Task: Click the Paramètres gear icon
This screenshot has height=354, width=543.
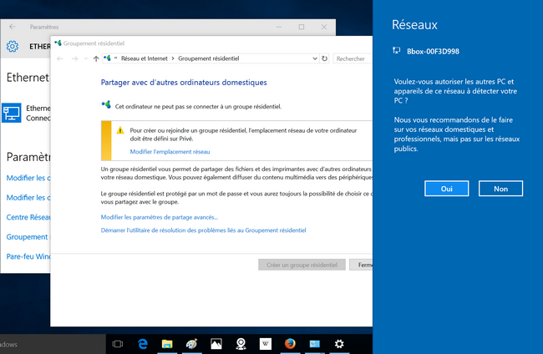Action: pyautogui.click(x=13, y=47)
